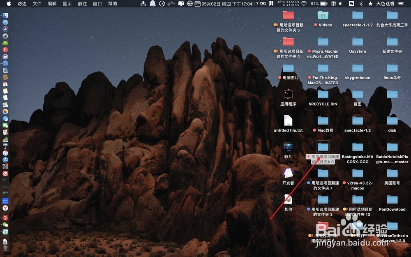Open the 显示 menu
The height and width of the screenshot is (257, 411).
(67, 4)
